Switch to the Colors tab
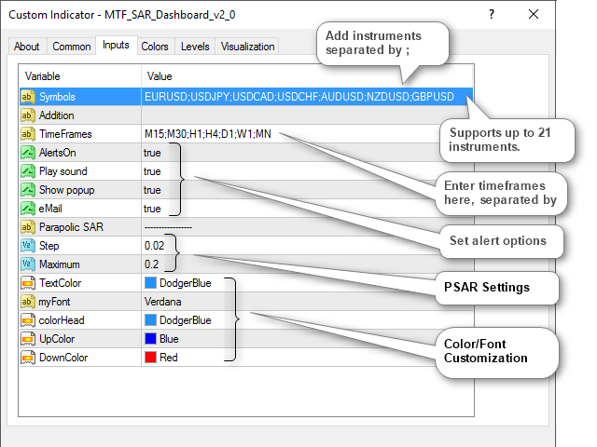 click(x=155, y=46)
